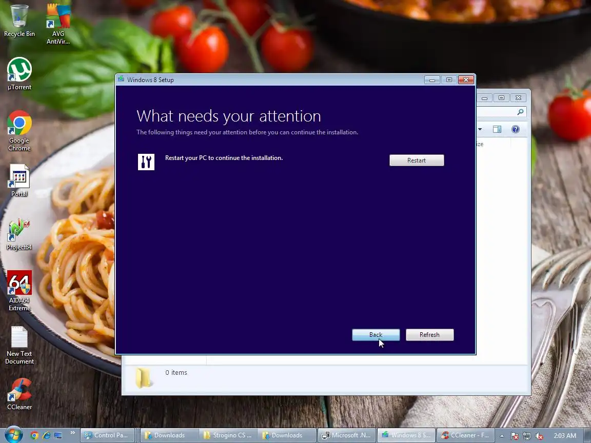This screenshot has height=443, width=591.
Task: Maximize the Windows 8 Setup window
Action: coord(449,80)
